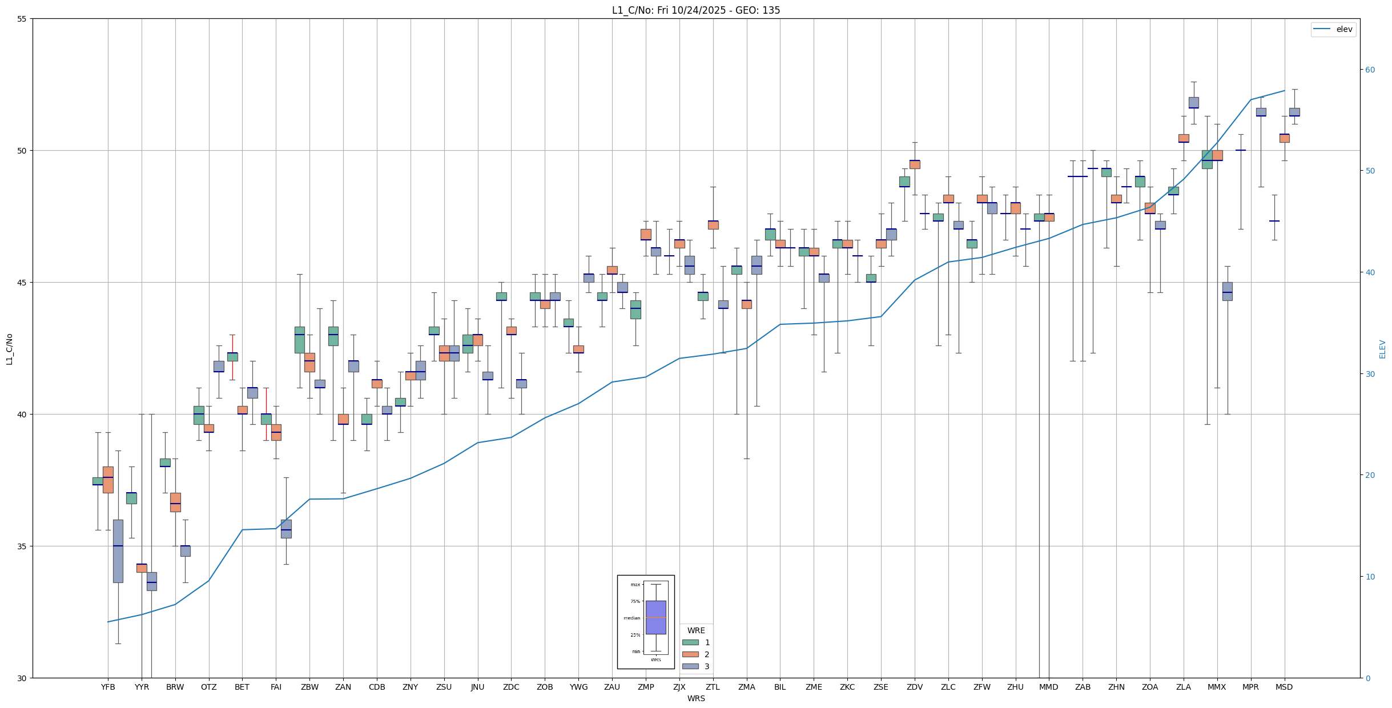
Task: Click the green WRE 1 legend swatch
Action: (x=690, y=642)
